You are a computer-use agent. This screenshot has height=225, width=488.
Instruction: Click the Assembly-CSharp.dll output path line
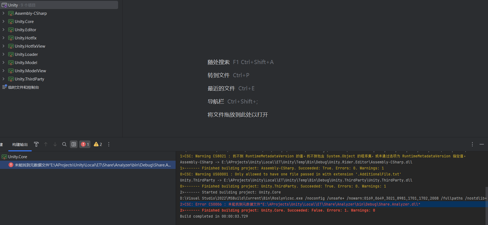tap(296, 162)
